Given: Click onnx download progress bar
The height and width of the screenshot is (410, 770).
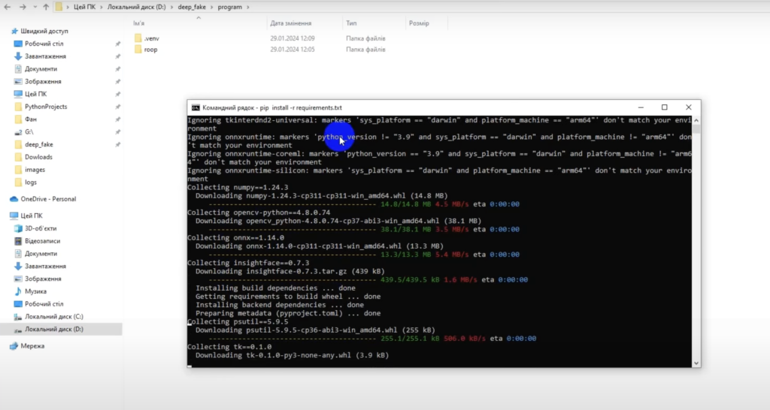Looking at the screenshot, I should pos(293,255).
